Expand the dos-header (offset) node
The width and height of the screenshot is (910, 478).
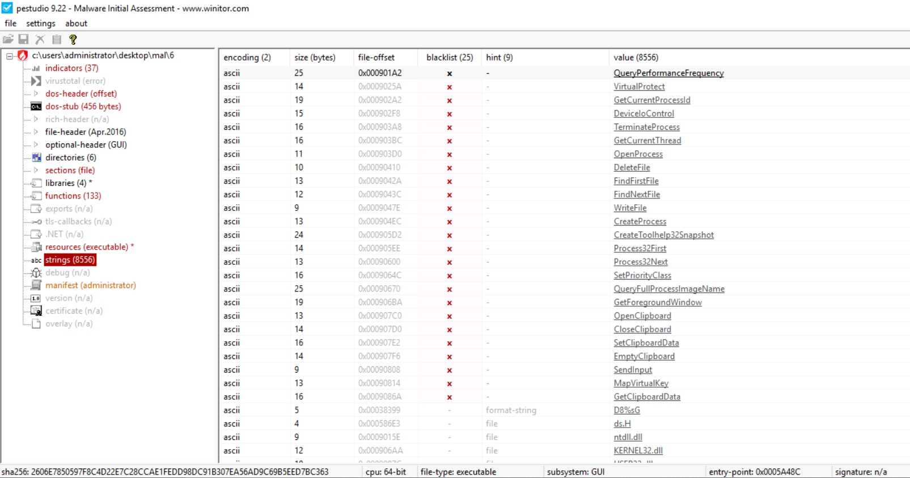tap(36, 94)
